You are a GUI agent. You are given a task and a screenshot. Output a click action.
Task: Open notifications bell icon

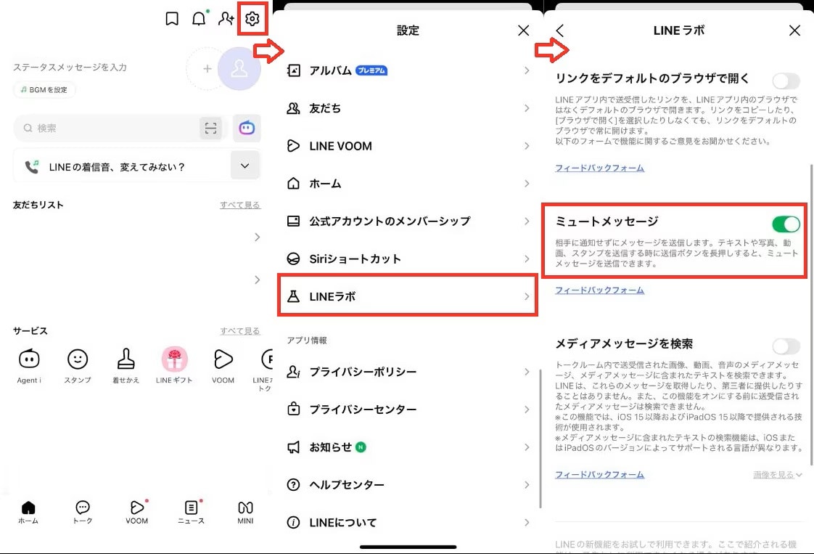point(200,19)
